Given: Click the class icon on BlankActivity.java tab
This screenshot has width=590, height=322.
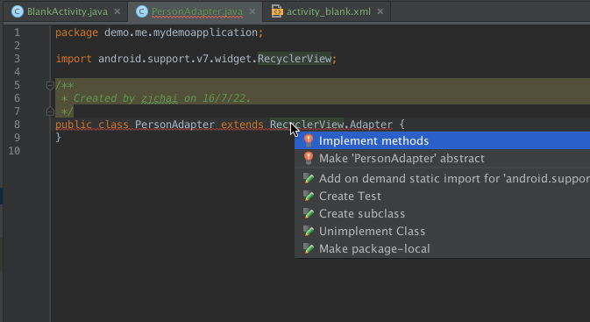Looking at the screenshot, I should (x=17, y=11).
